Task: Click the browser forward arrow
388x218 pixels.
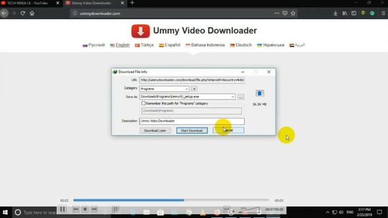Action: (13, 13)
